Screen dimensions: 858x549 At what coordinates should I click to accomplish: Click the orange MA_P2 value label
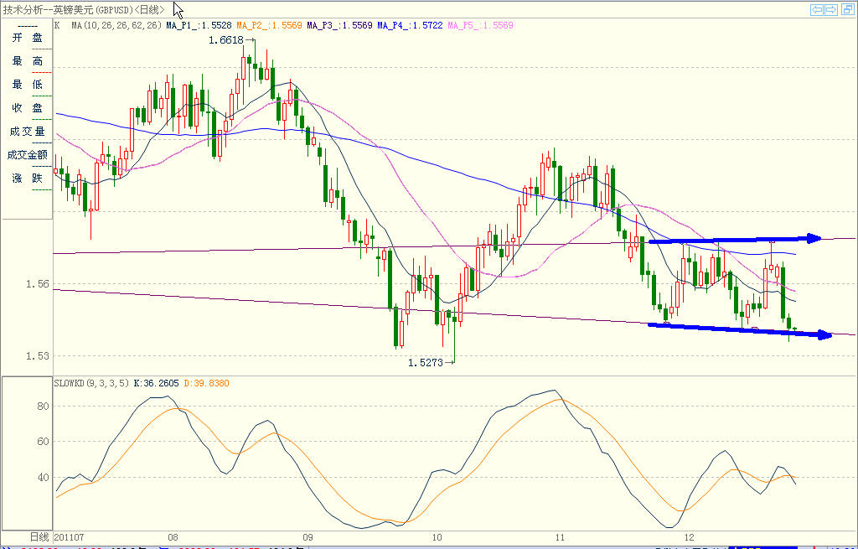[269, 25]
